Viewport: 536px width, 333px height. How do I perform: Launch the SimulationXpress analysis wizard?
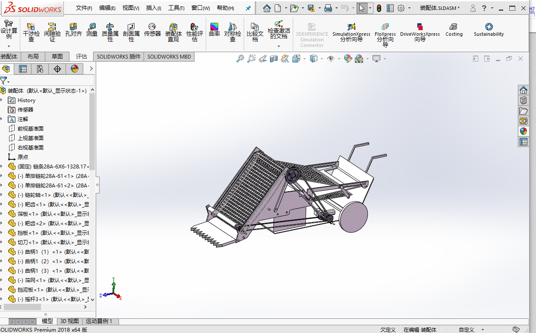(x=351, y=32)
